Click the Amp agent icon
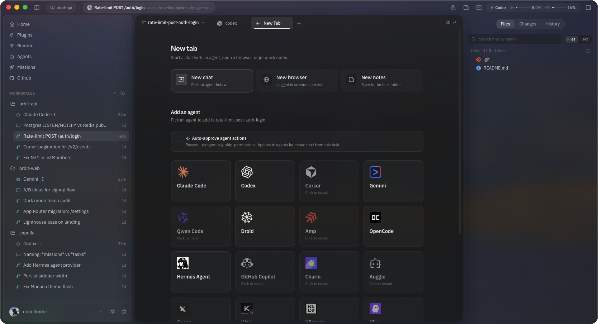598x324 pixels. click(311, 218)
